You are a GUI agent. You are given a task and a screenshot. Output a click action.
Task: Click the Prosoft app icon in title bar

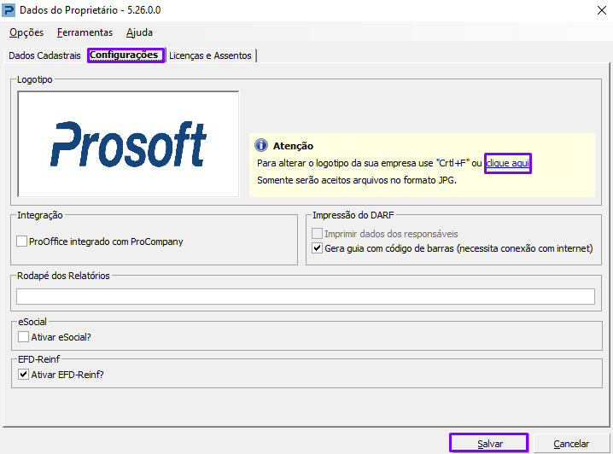9,10
